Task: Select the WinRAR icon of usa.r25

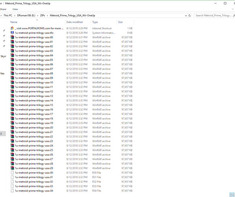Action: click(x=12, y=150)
